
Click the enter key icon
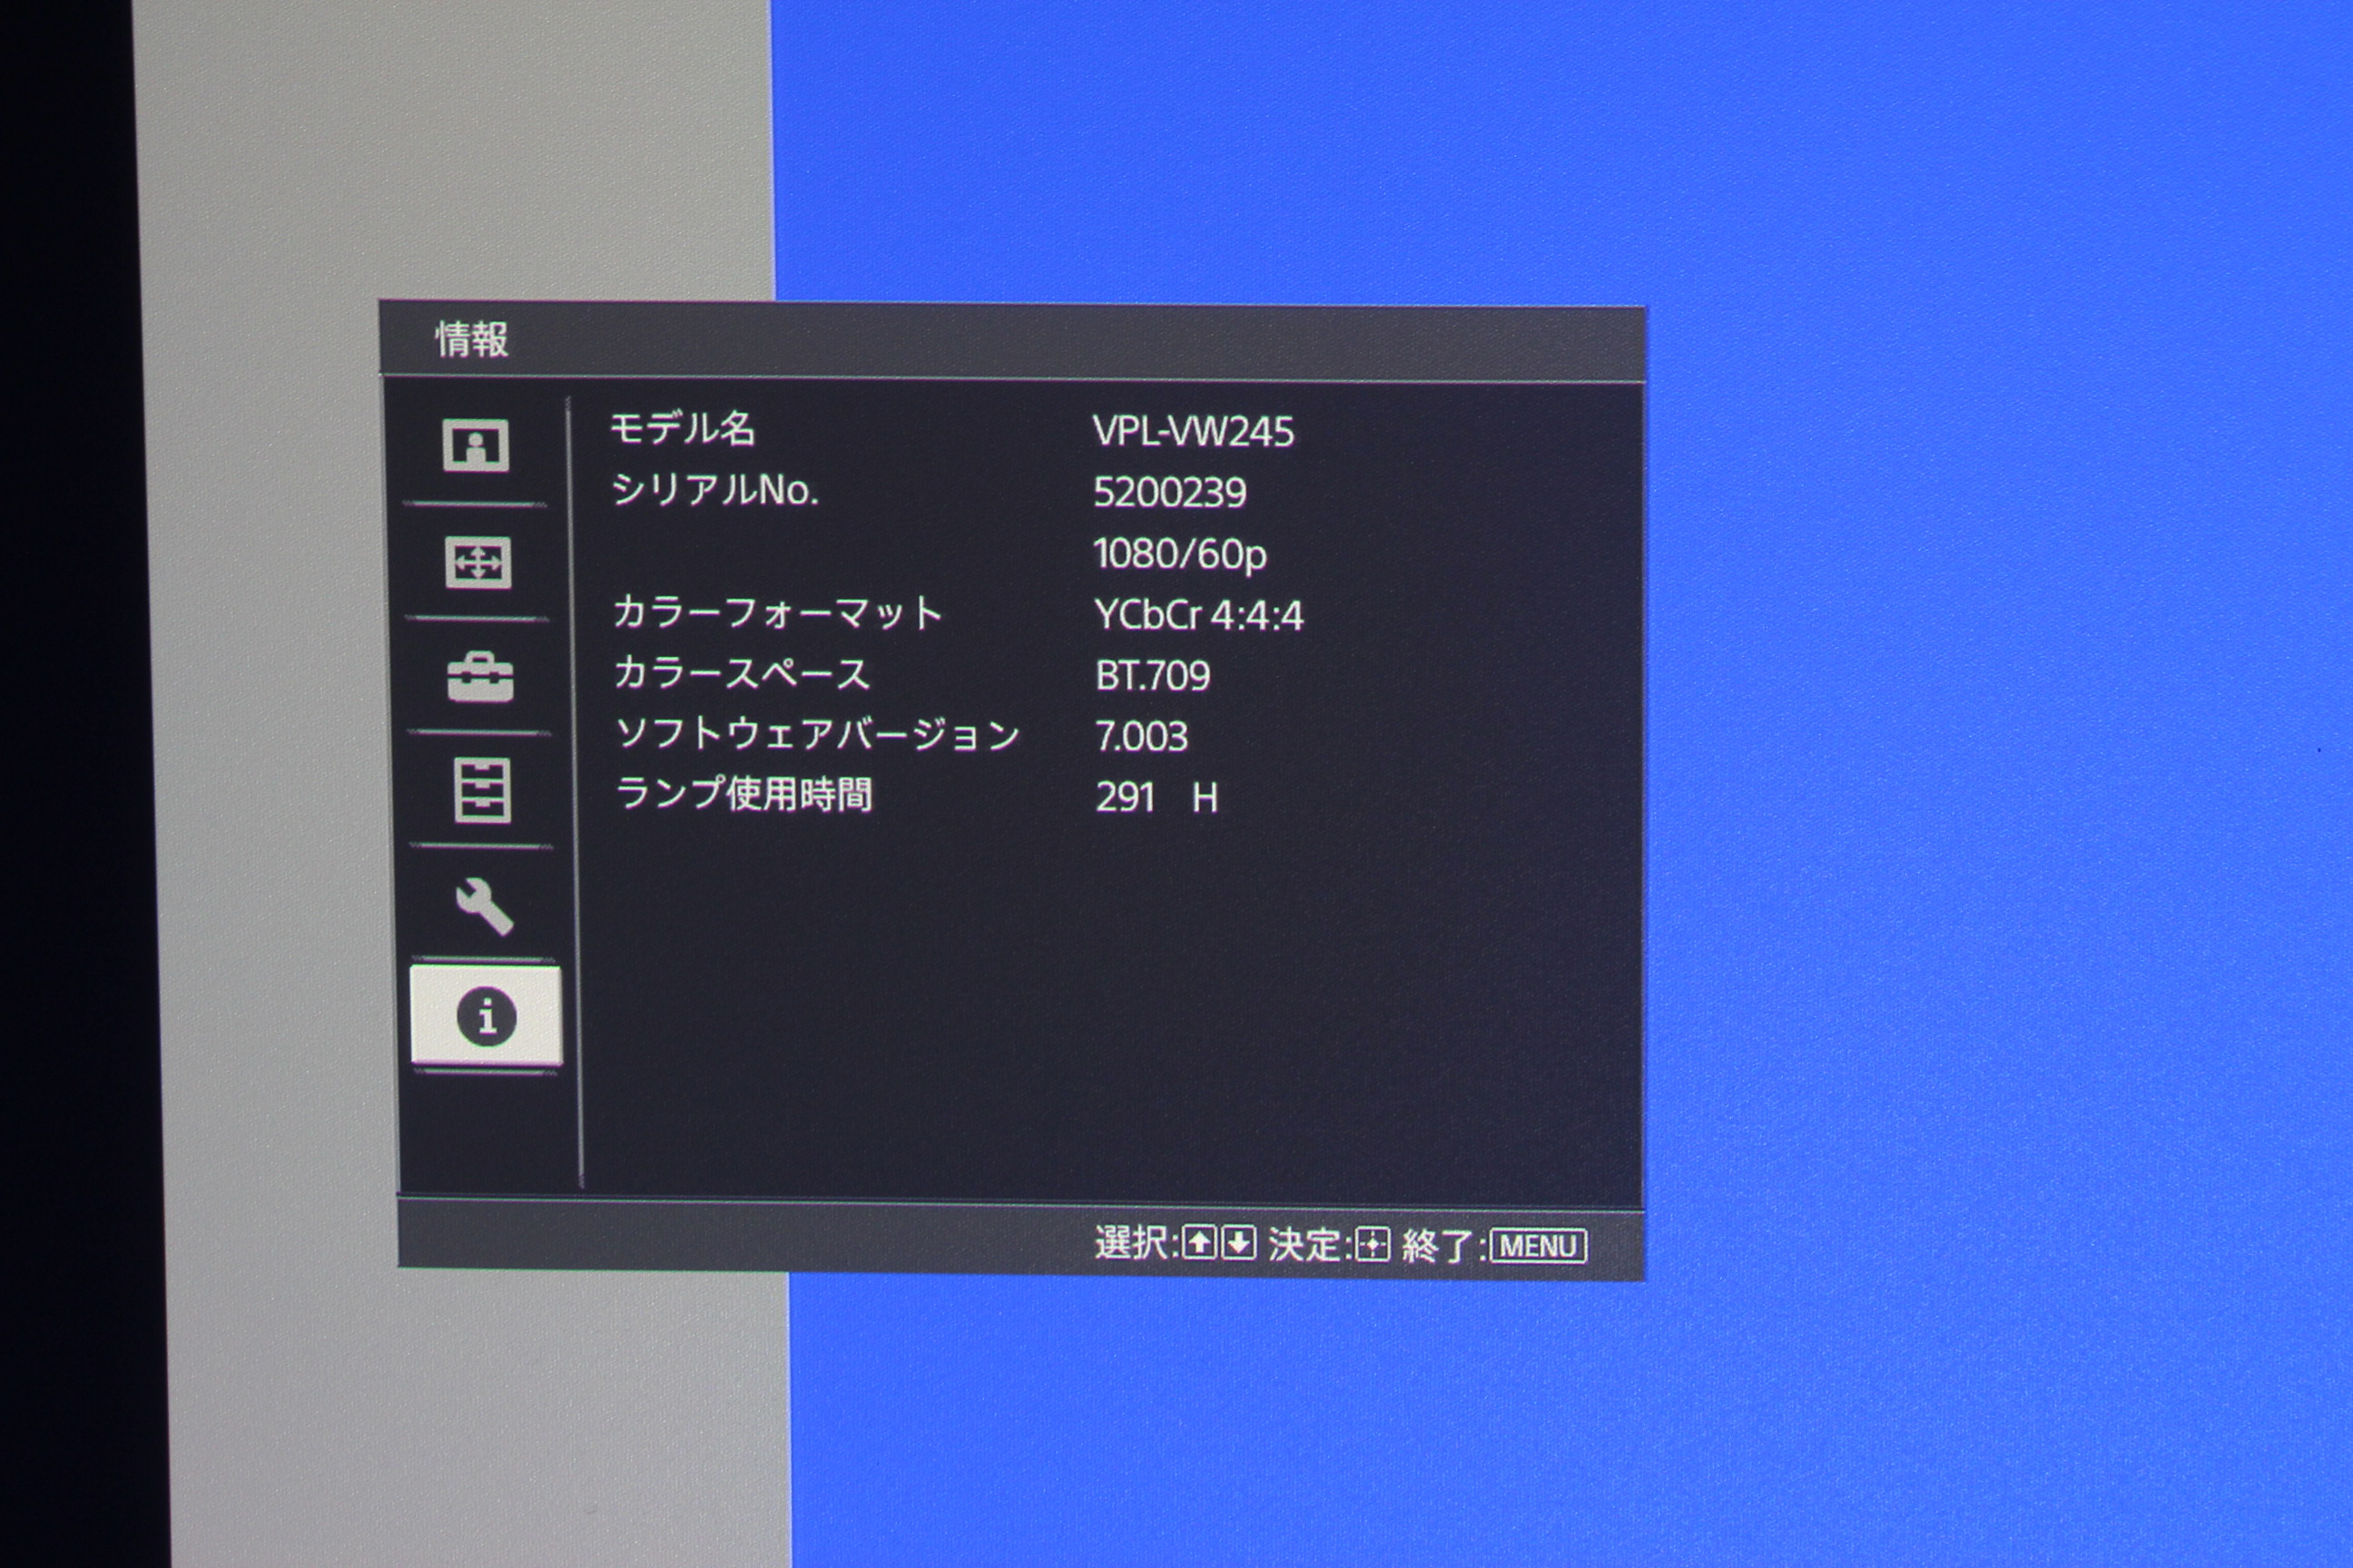point(1373,1245)
